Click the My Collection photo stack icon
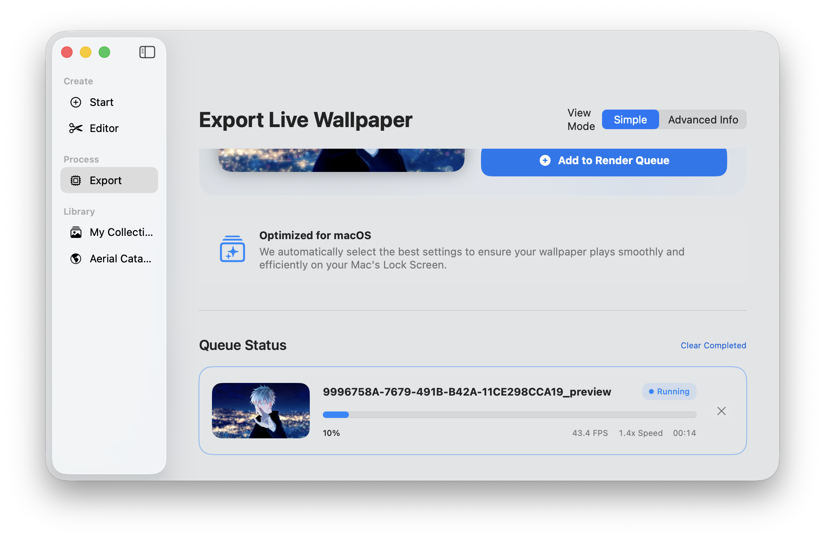The height and width of the screenshot is (541, 825). 76,232
